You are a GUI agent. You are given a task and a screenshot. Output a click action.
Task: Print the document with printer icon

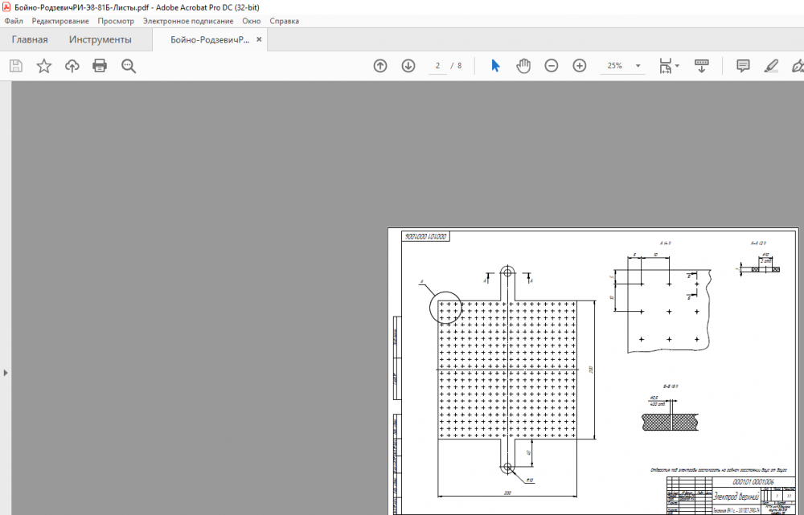point(100,66)
